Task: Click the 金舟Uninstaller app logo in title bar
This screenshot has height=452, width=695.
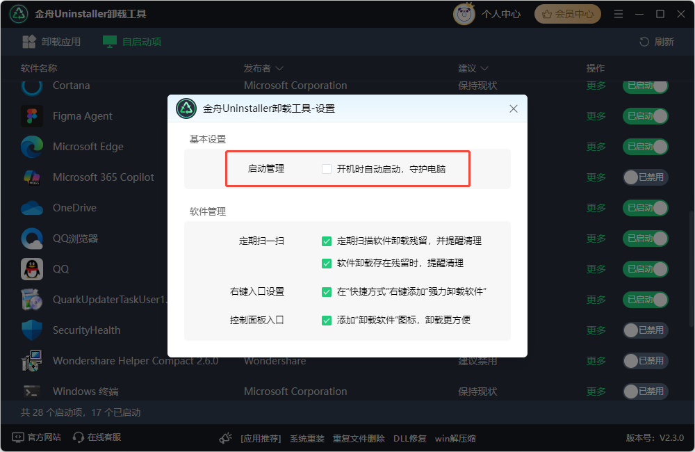Action: pyautogui.click(x=19, y=14)
